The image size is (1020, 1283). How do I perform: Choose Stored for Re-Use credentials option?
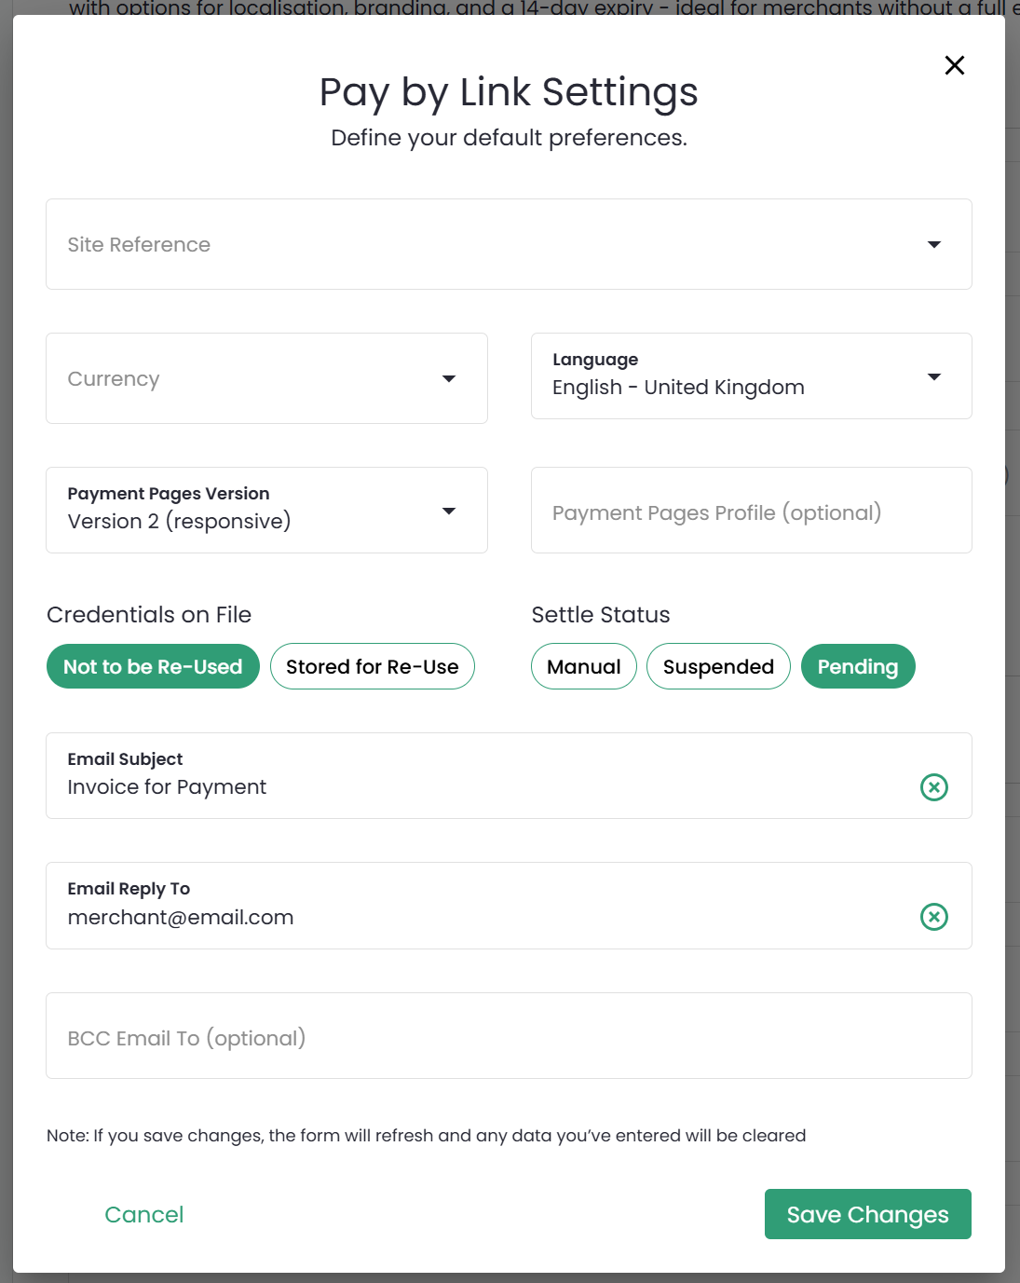coord(372,666)
